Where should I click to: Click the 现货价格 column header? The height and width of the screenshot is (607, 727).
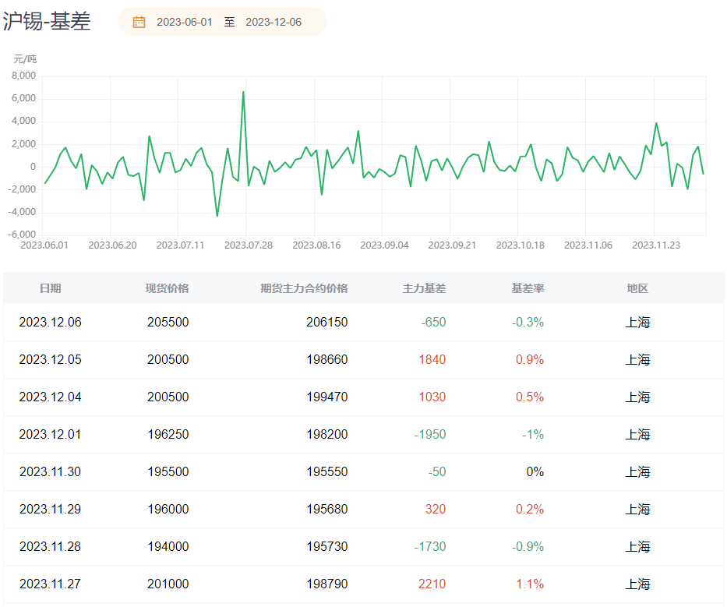(167, 288)
